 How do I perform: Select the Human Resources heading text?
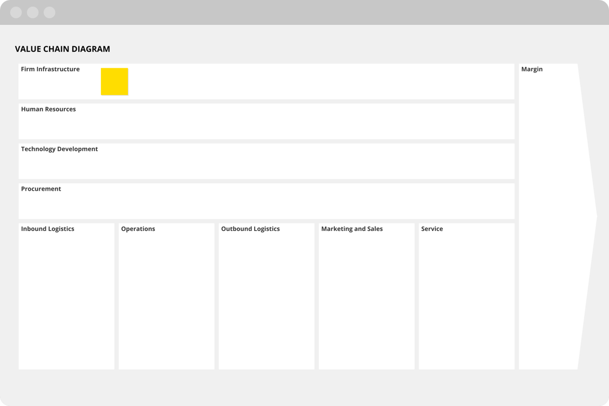click(x=48, y=109)
